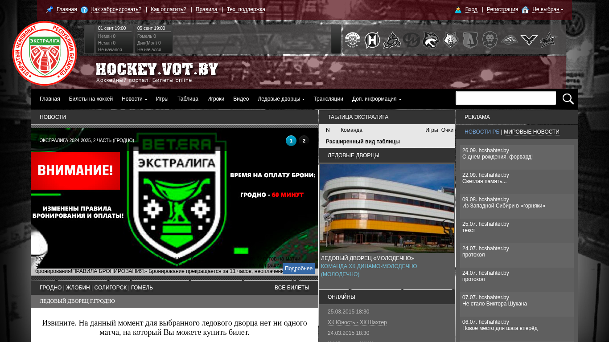Switch to slide 1 in news carousel

click(x=291, y=141)
